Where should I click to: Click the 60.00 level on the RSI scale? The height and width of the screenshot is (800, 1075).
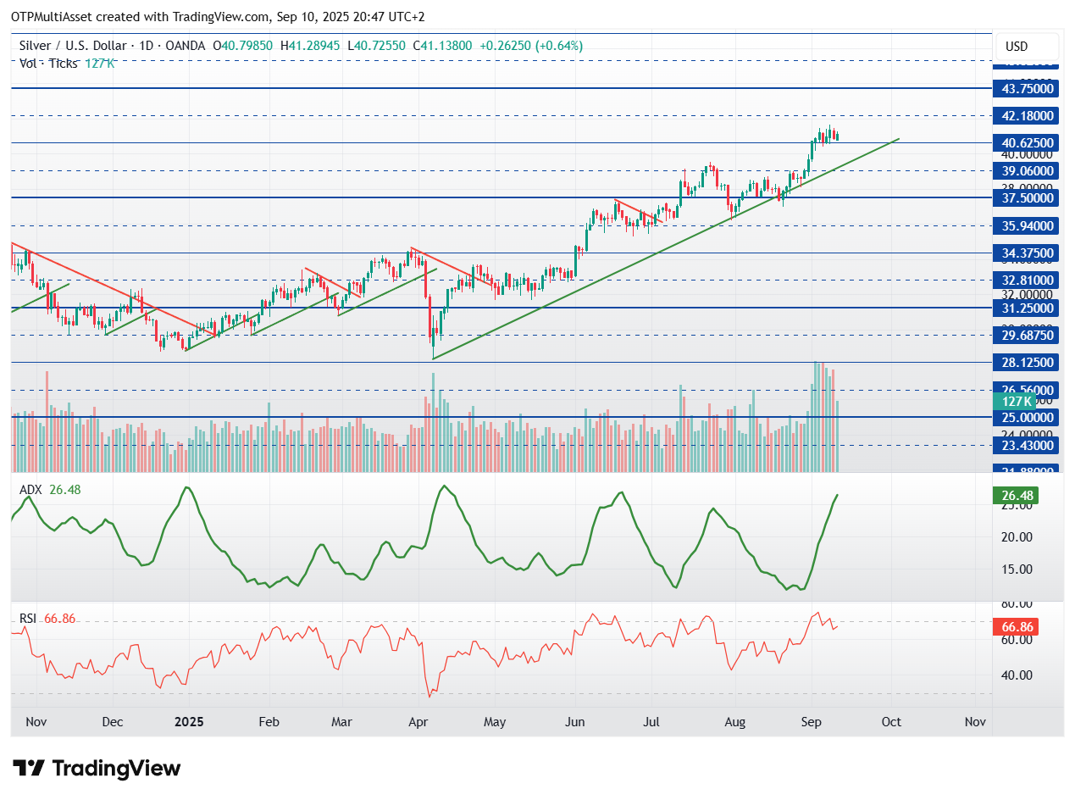(1016, 640)
